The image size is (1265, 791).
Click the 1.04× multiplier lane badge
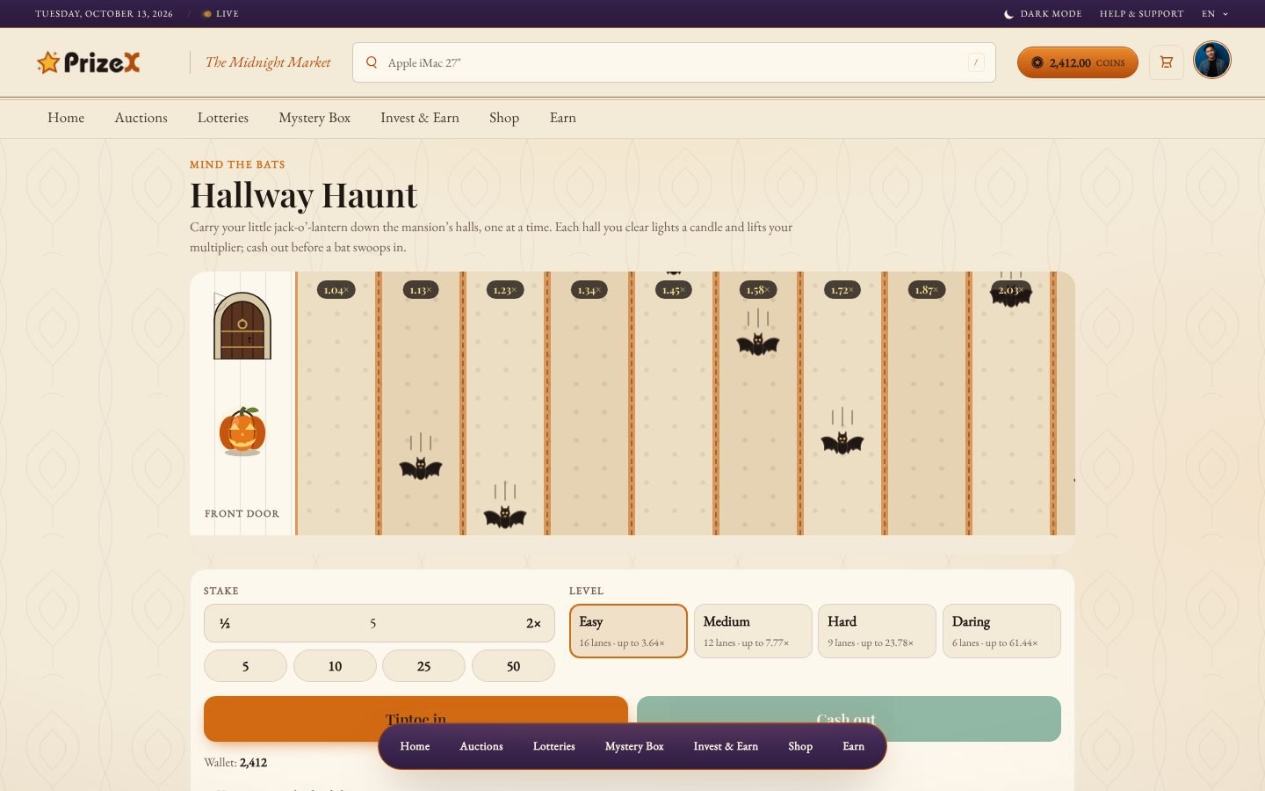(336, 290)
